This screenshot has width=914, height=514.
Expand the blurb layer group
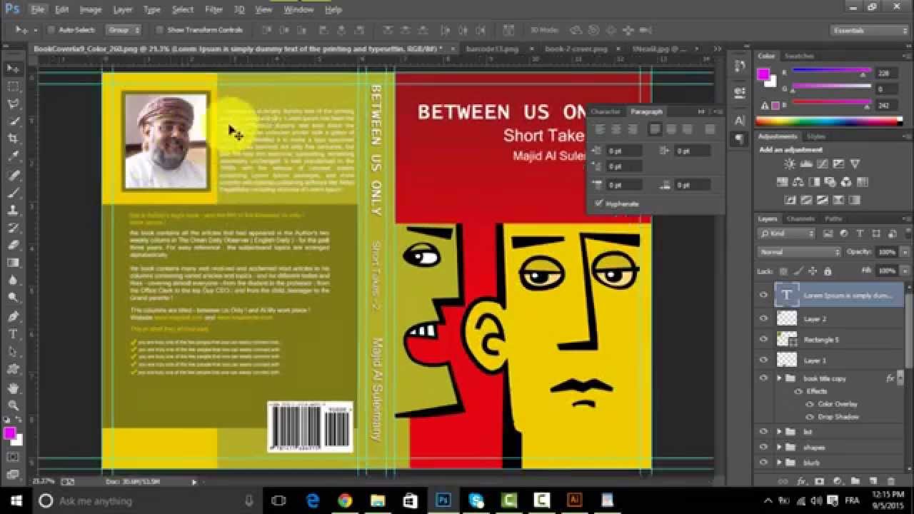pos(780,463)
